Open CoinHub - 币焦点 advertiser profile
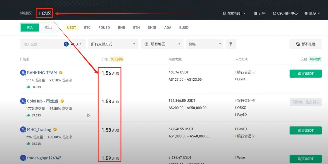The image size is (328, 164). [x=43, y=101]
